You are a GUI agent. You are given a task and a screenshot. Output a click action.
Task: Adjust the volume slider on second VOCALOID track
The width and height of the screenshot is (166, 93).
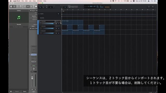click(49, 28)
